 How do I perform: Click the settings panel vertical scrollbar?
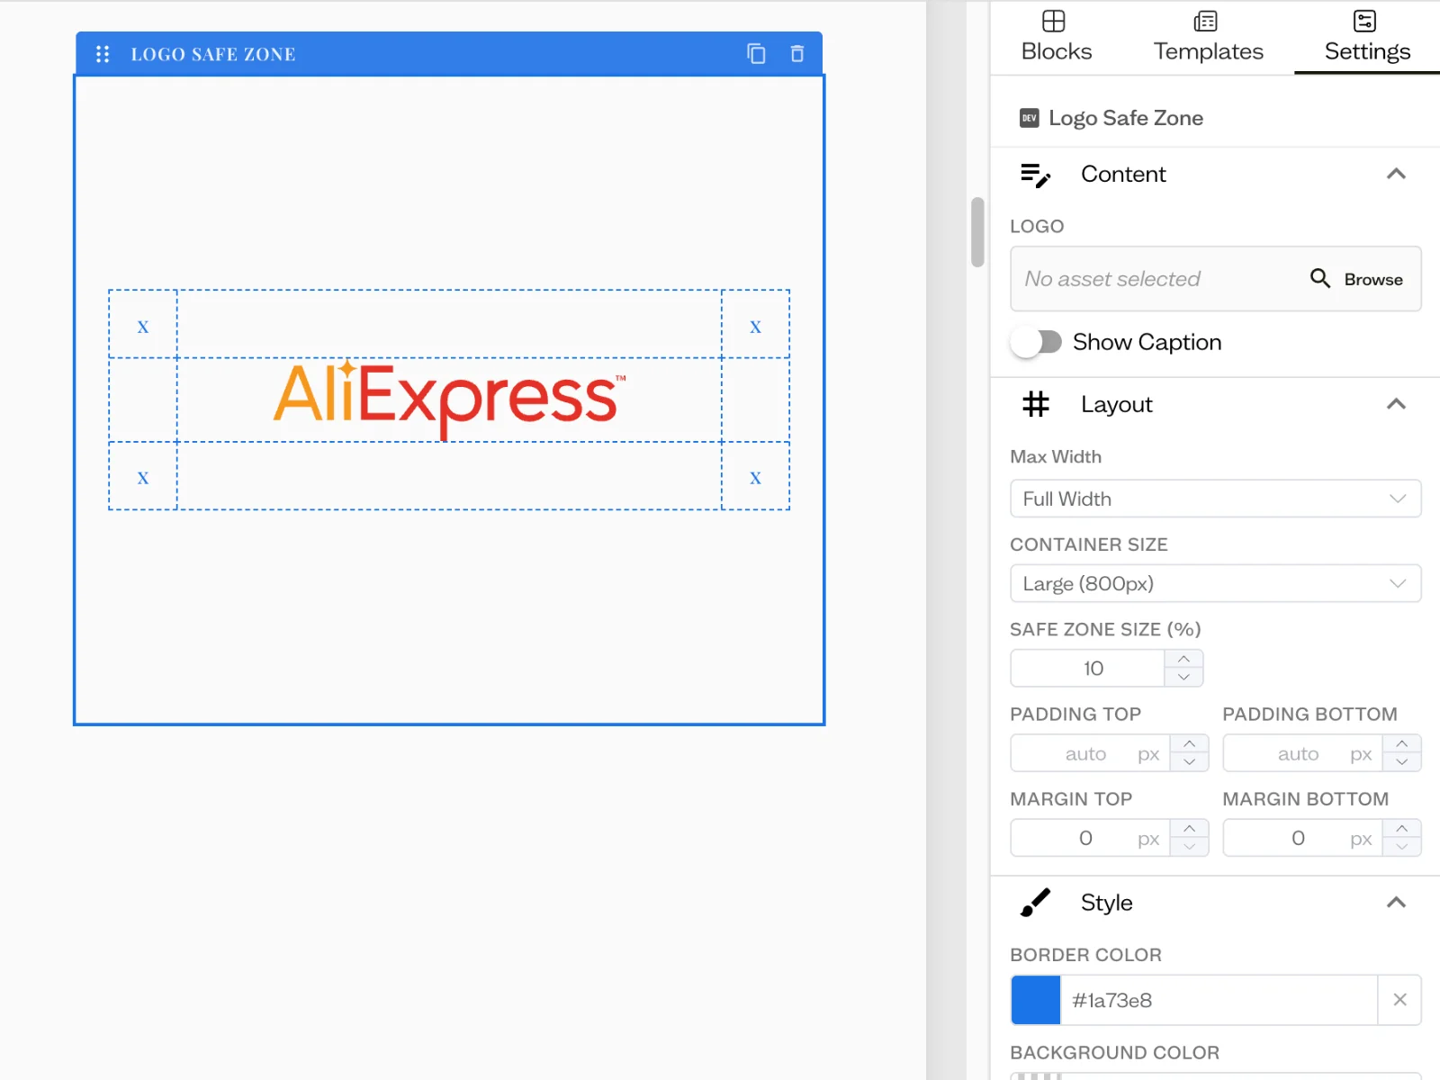point(977,232)
